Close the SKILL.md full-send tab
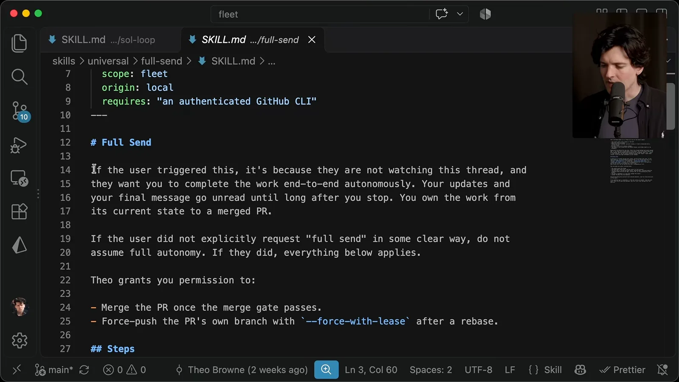 pyautogui.click(x=312, y=39)
